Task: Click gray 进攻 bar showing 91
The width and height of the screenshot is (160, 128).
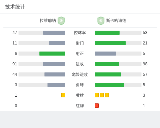Action: [x=54, y=64]
